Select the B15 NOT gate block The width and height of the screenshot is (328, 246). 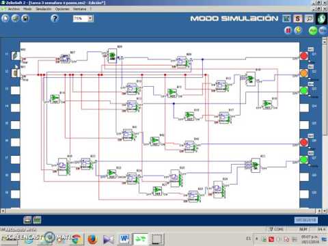pos(189,116)
